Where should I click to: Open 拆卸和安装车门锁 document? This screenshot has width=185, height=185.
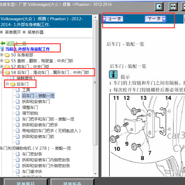38,137
